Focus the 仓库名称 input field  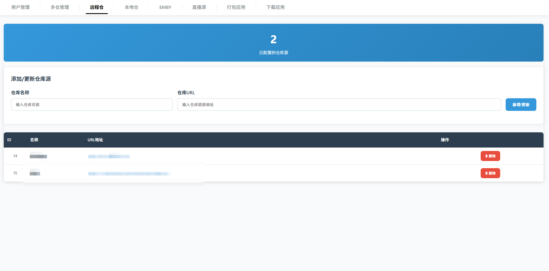92,105
